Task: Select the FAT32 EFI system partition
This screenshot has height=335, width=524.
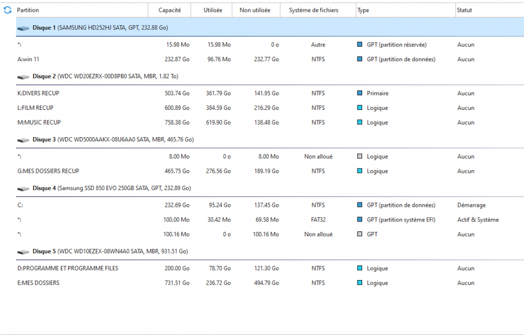Action: click(318, 220)
